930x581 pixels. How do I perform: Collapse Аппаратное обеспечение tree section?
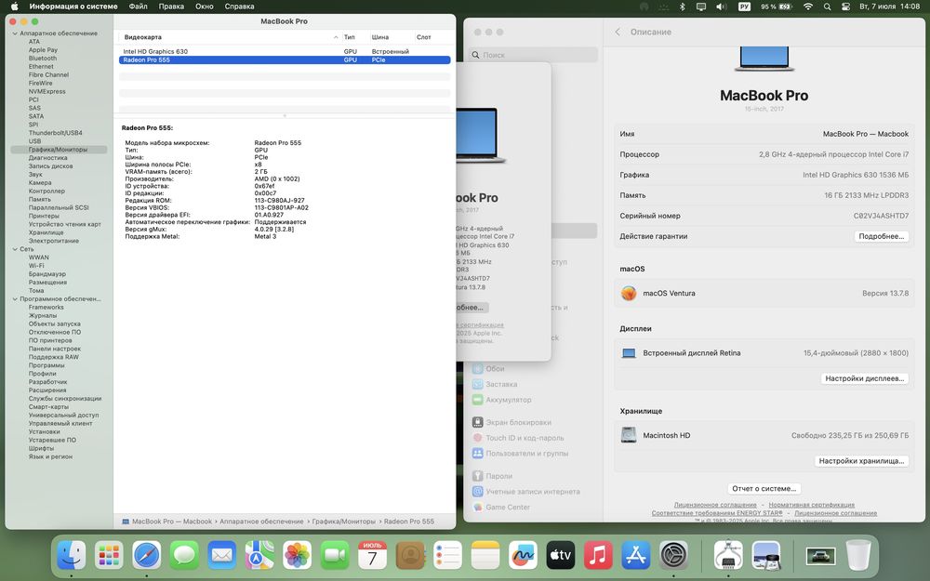point(15,33)
